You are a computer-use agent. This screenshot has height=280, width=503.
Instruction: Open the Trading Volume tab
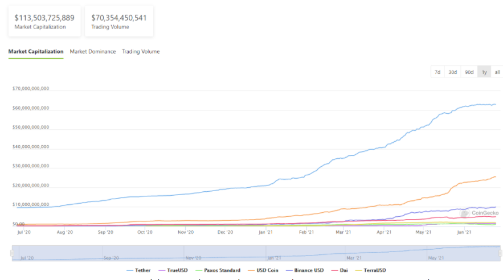pos(141,52)
